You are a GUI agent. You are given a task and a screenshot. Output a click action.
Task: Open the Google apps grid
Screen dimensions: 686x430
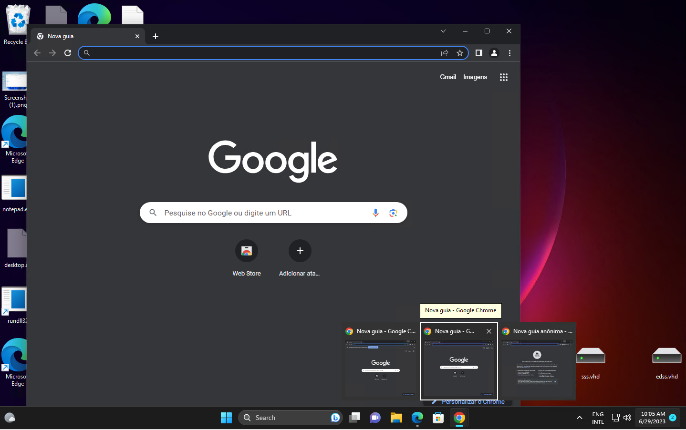[504, 77]
